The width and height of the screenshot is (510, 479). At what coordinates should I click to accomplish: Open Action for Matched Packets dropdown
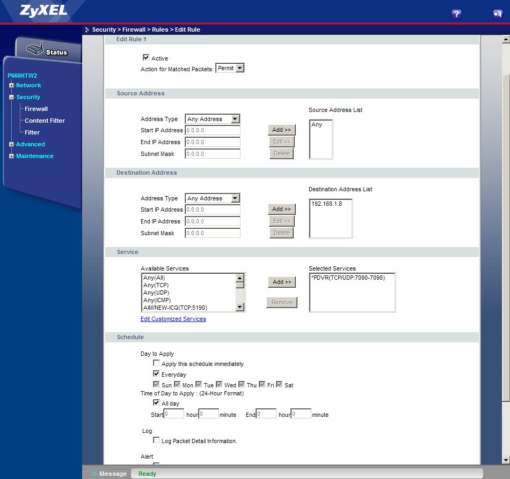230,69
